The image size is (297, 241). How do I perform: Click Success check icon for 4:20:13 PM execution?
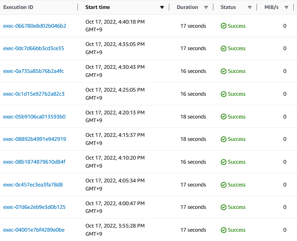click(223, 117)
